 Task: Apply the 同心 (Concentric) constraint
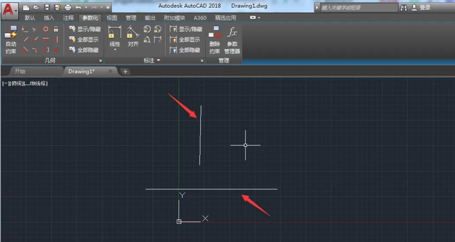pos(46,29)
